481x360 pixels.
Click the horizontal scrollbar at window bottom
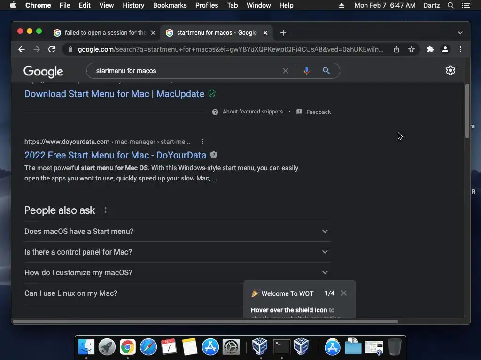coord(205,322)
